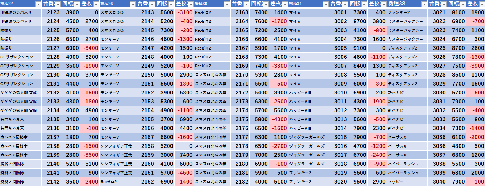Select GEリザレクション cell in row 2128
The width and height of the screenshot is (485, 186).
pyautogui.click(x=21, y=57)
